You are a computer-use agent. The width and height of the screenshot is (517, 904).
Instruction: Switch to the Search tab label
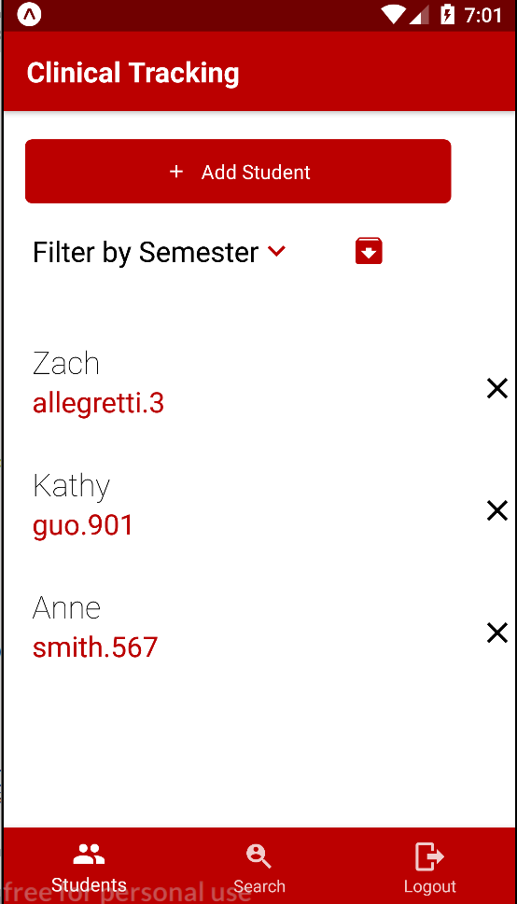pos(259,886)
